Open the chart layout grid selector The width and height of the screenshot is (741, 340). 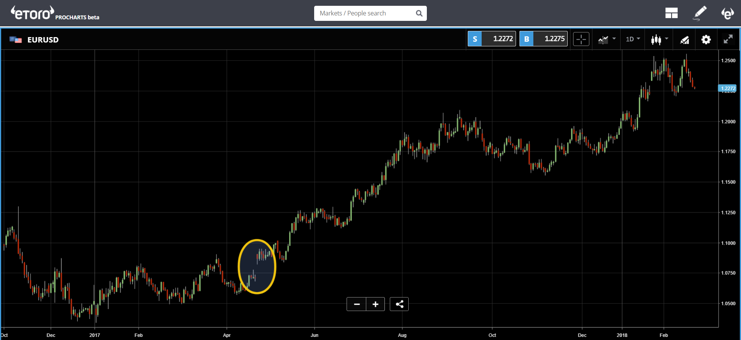[x=672, y=14]
